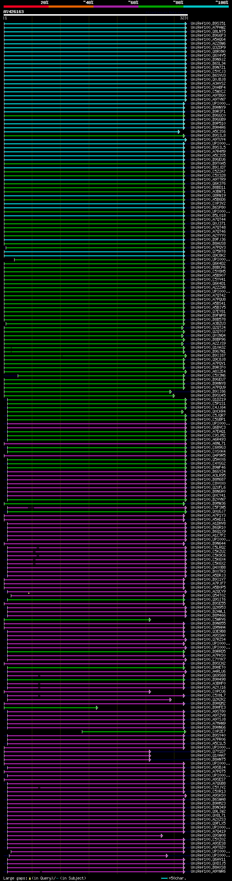Select the UniRef100_A3BW71 label
The height and width of the screenshot is (881, 232).
pos(208,192)
